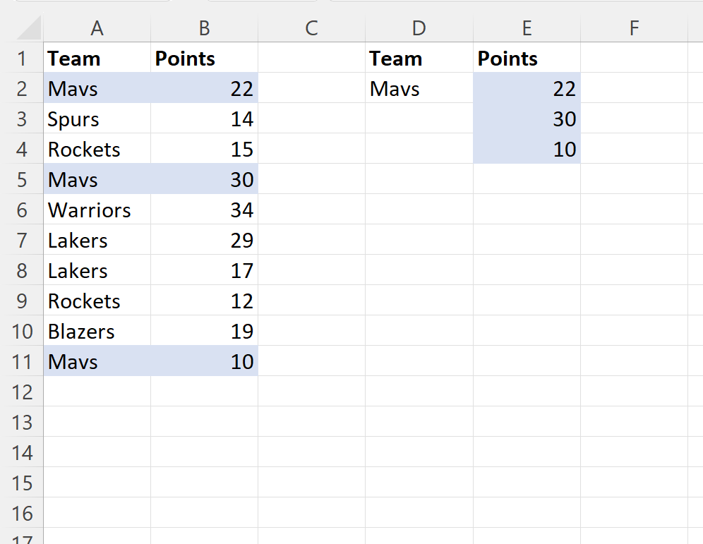Click highlighted cell B11 with value 10
Image resolution: width=703 pixels, height=544 pixels.
(205, 361)
